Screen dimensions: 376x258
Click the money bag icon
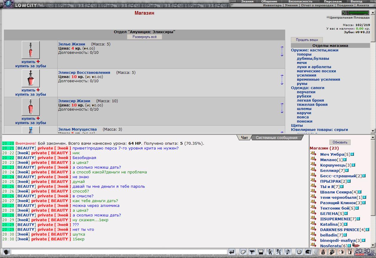323,252
